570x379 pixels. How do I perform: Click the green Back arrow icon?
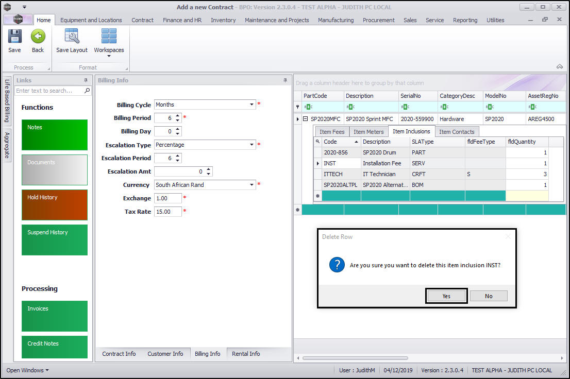(38, 37)
